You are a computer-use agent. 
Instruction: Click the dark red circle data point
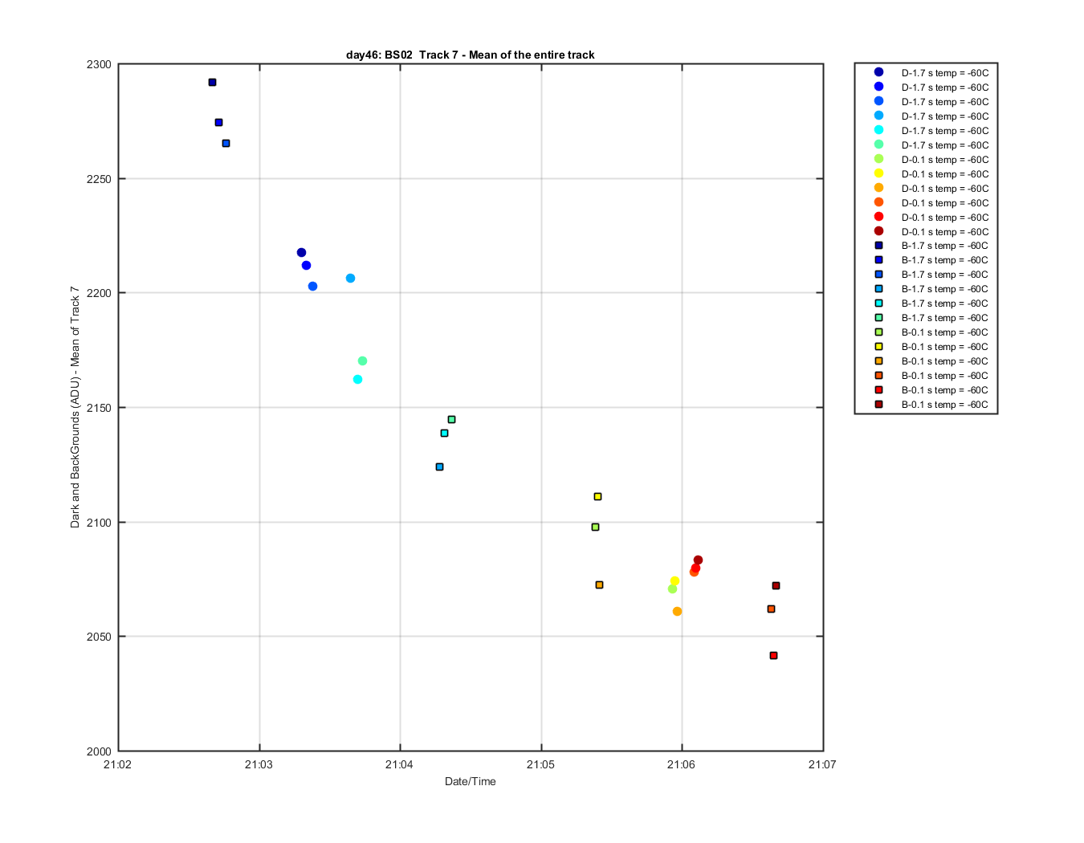(698, 560)
